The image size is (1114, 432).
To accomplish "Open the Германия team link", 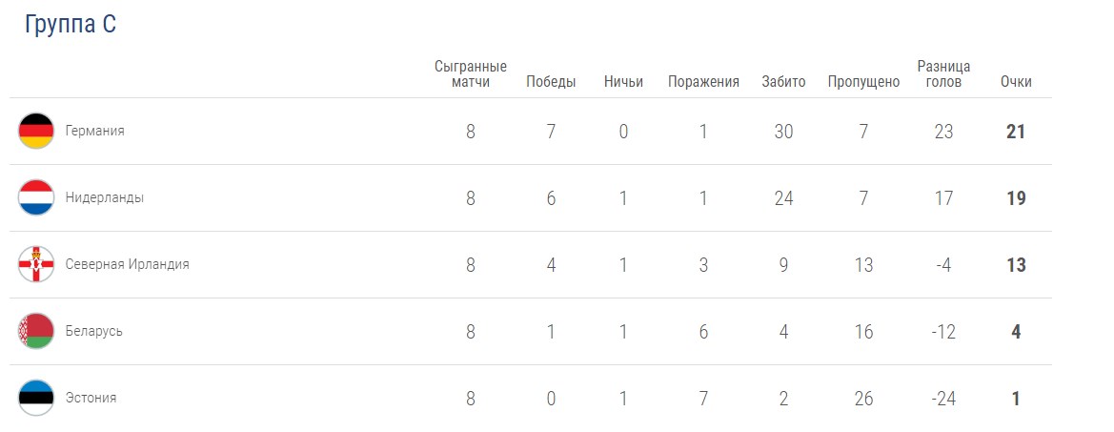I will click(x=95, y=131).
